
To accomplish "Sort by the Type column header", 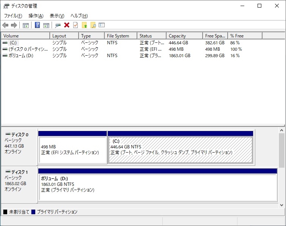I will (x=91, y=36).
